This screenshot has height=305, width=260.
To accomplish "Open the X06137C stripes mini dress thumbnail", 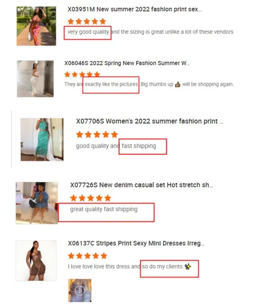I will [x=36, y=260].
